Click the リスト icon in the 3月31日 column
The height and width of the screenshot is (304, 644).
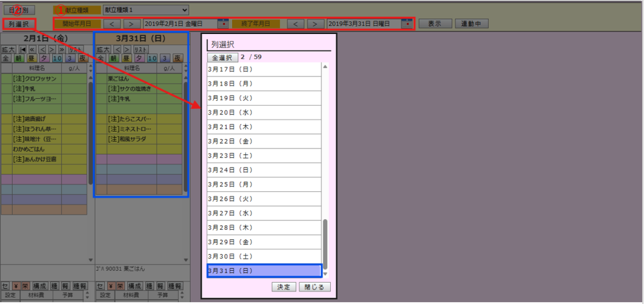coord(142,49)
